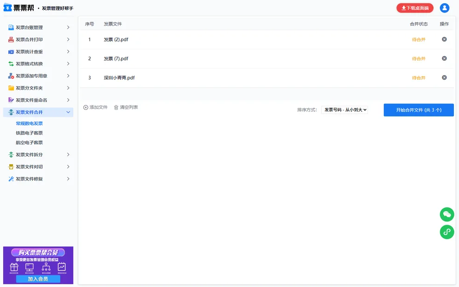Screen dimensions: 459x287
Task: Click the monitor icon in membership banner
Action: 30,268
